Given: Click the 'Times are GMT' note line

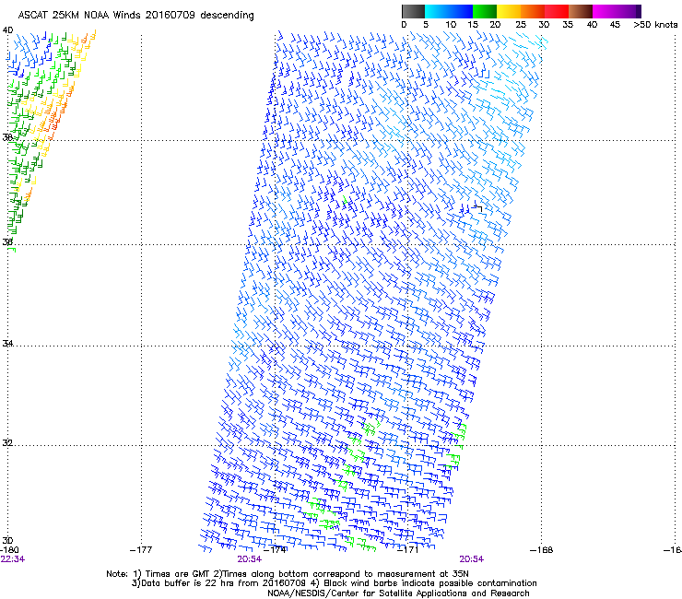Looking at the screenshot, I should pyautogui.click(x=288, y=574).
